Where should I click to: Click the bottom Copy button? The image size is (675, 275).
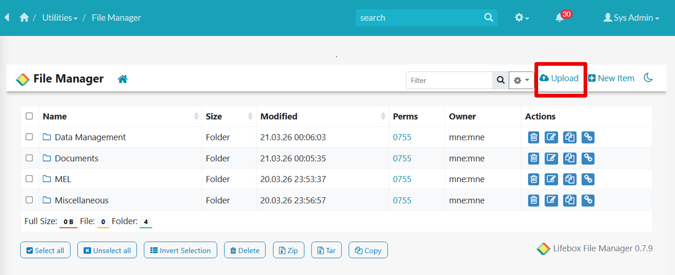[368, 250]
